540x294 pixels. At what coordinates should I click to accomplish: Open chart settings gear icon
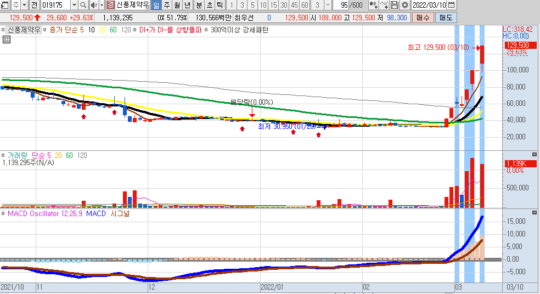[x=405, y=5]
